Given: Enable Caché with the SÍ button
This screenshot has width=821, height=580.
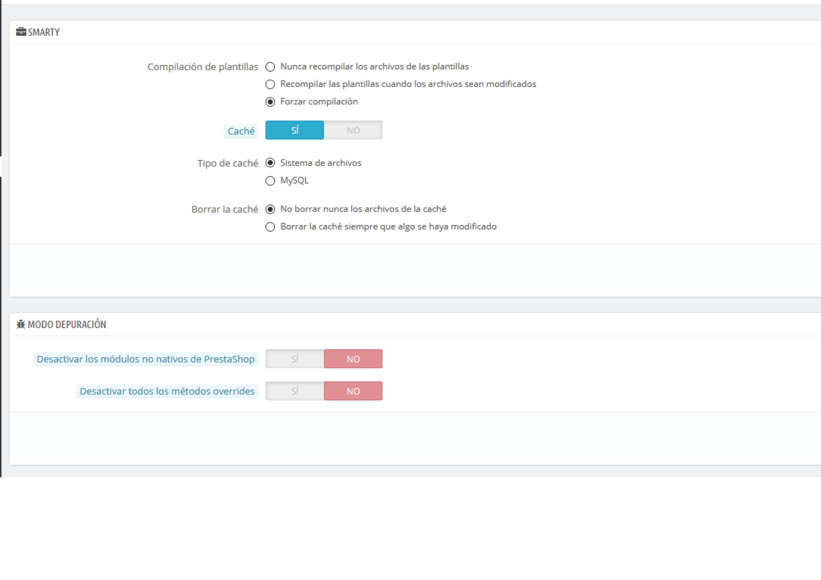Looking at the screenshot, I should pos(294,130).
